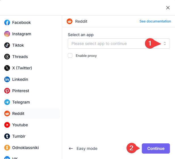Select the Tumblr platform label
175x159 pixels.
point(19,136)
